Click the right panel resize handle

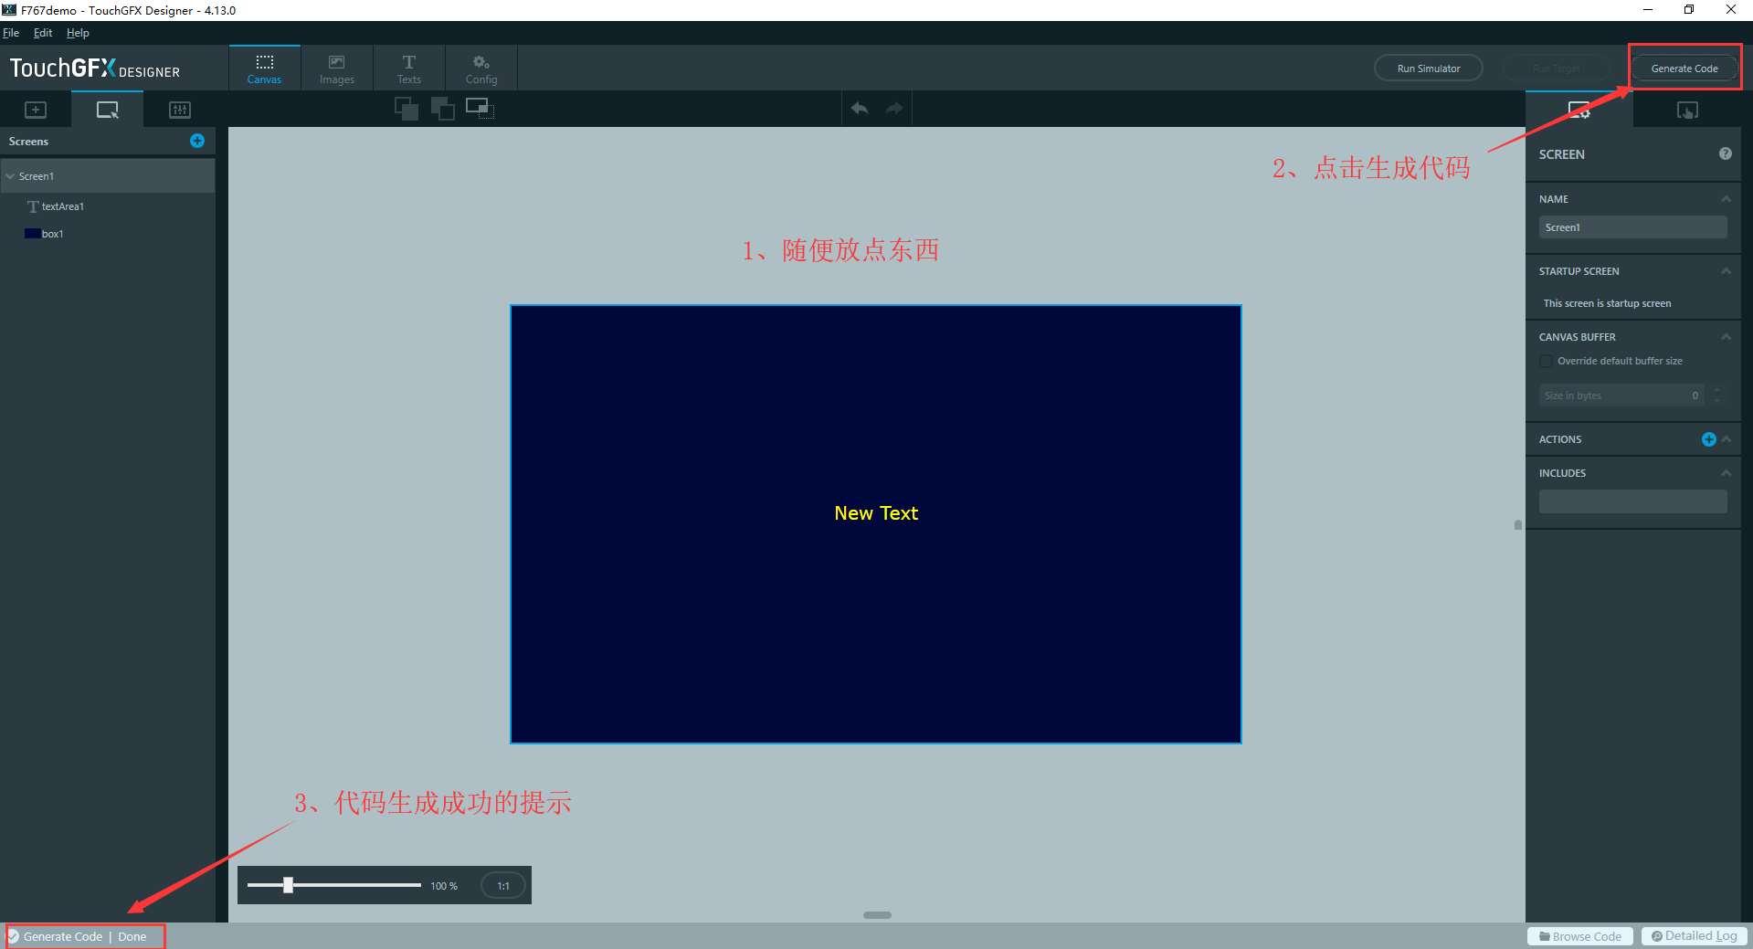pos(1518,525)
